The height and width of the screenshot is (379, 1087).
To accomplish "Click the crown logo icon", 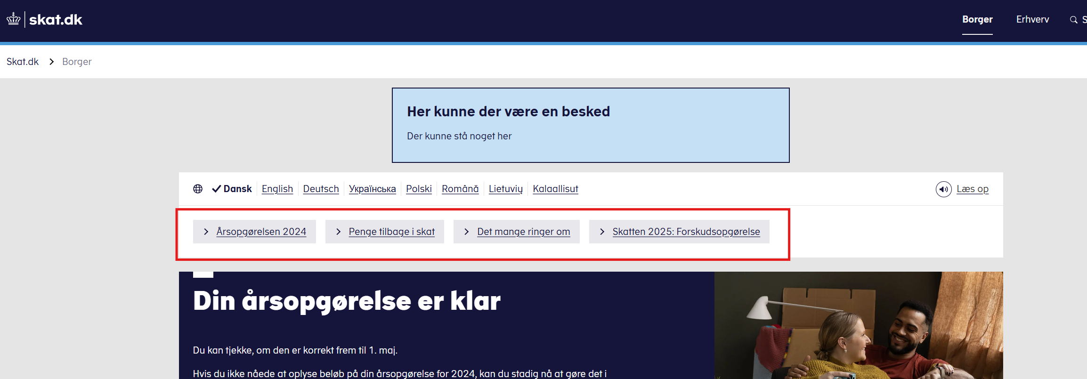I will click(14, 19).
